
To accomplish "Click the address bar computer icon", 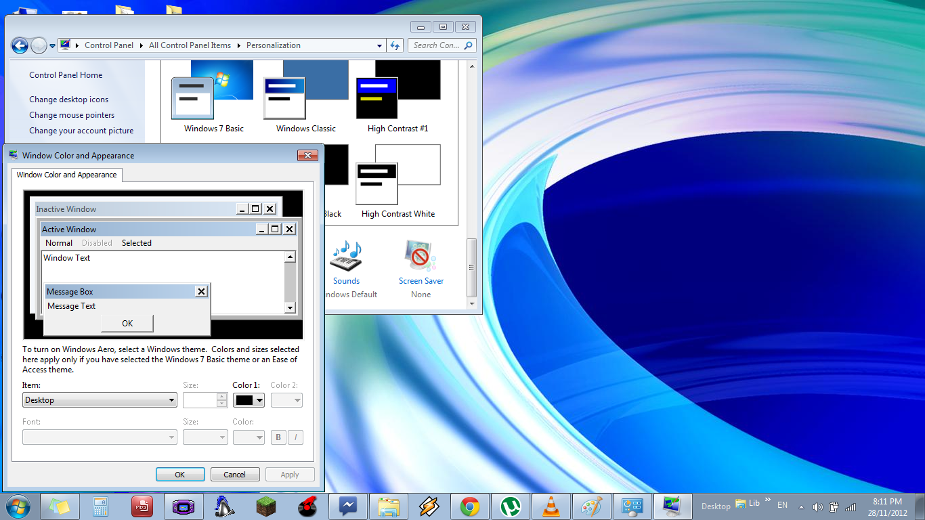I will tap(65, 45).
